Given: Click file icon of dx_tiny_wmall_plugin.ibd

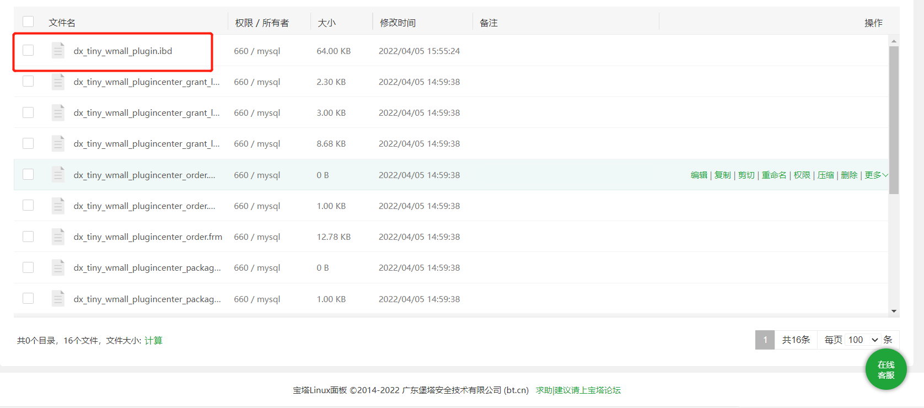Looking at the screenshot, I should tap(58, 50).
